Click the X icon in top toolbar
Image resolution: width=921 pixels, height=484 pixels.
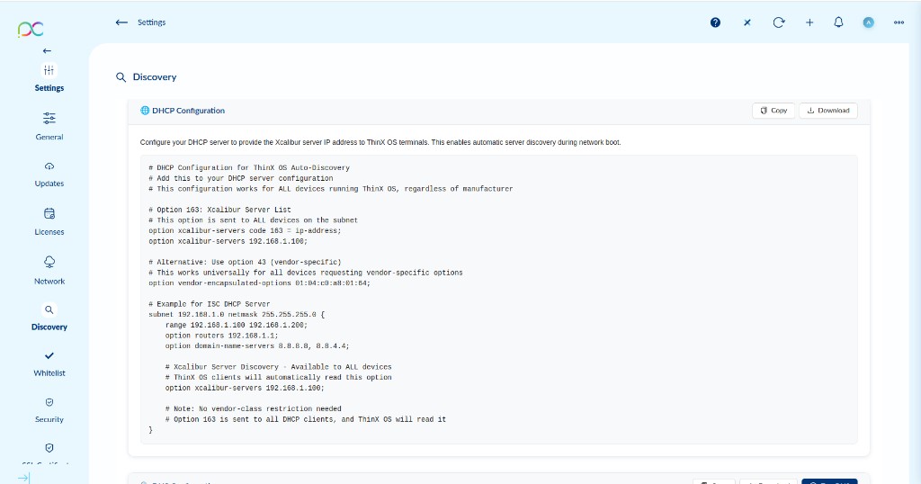coord(747,22)
